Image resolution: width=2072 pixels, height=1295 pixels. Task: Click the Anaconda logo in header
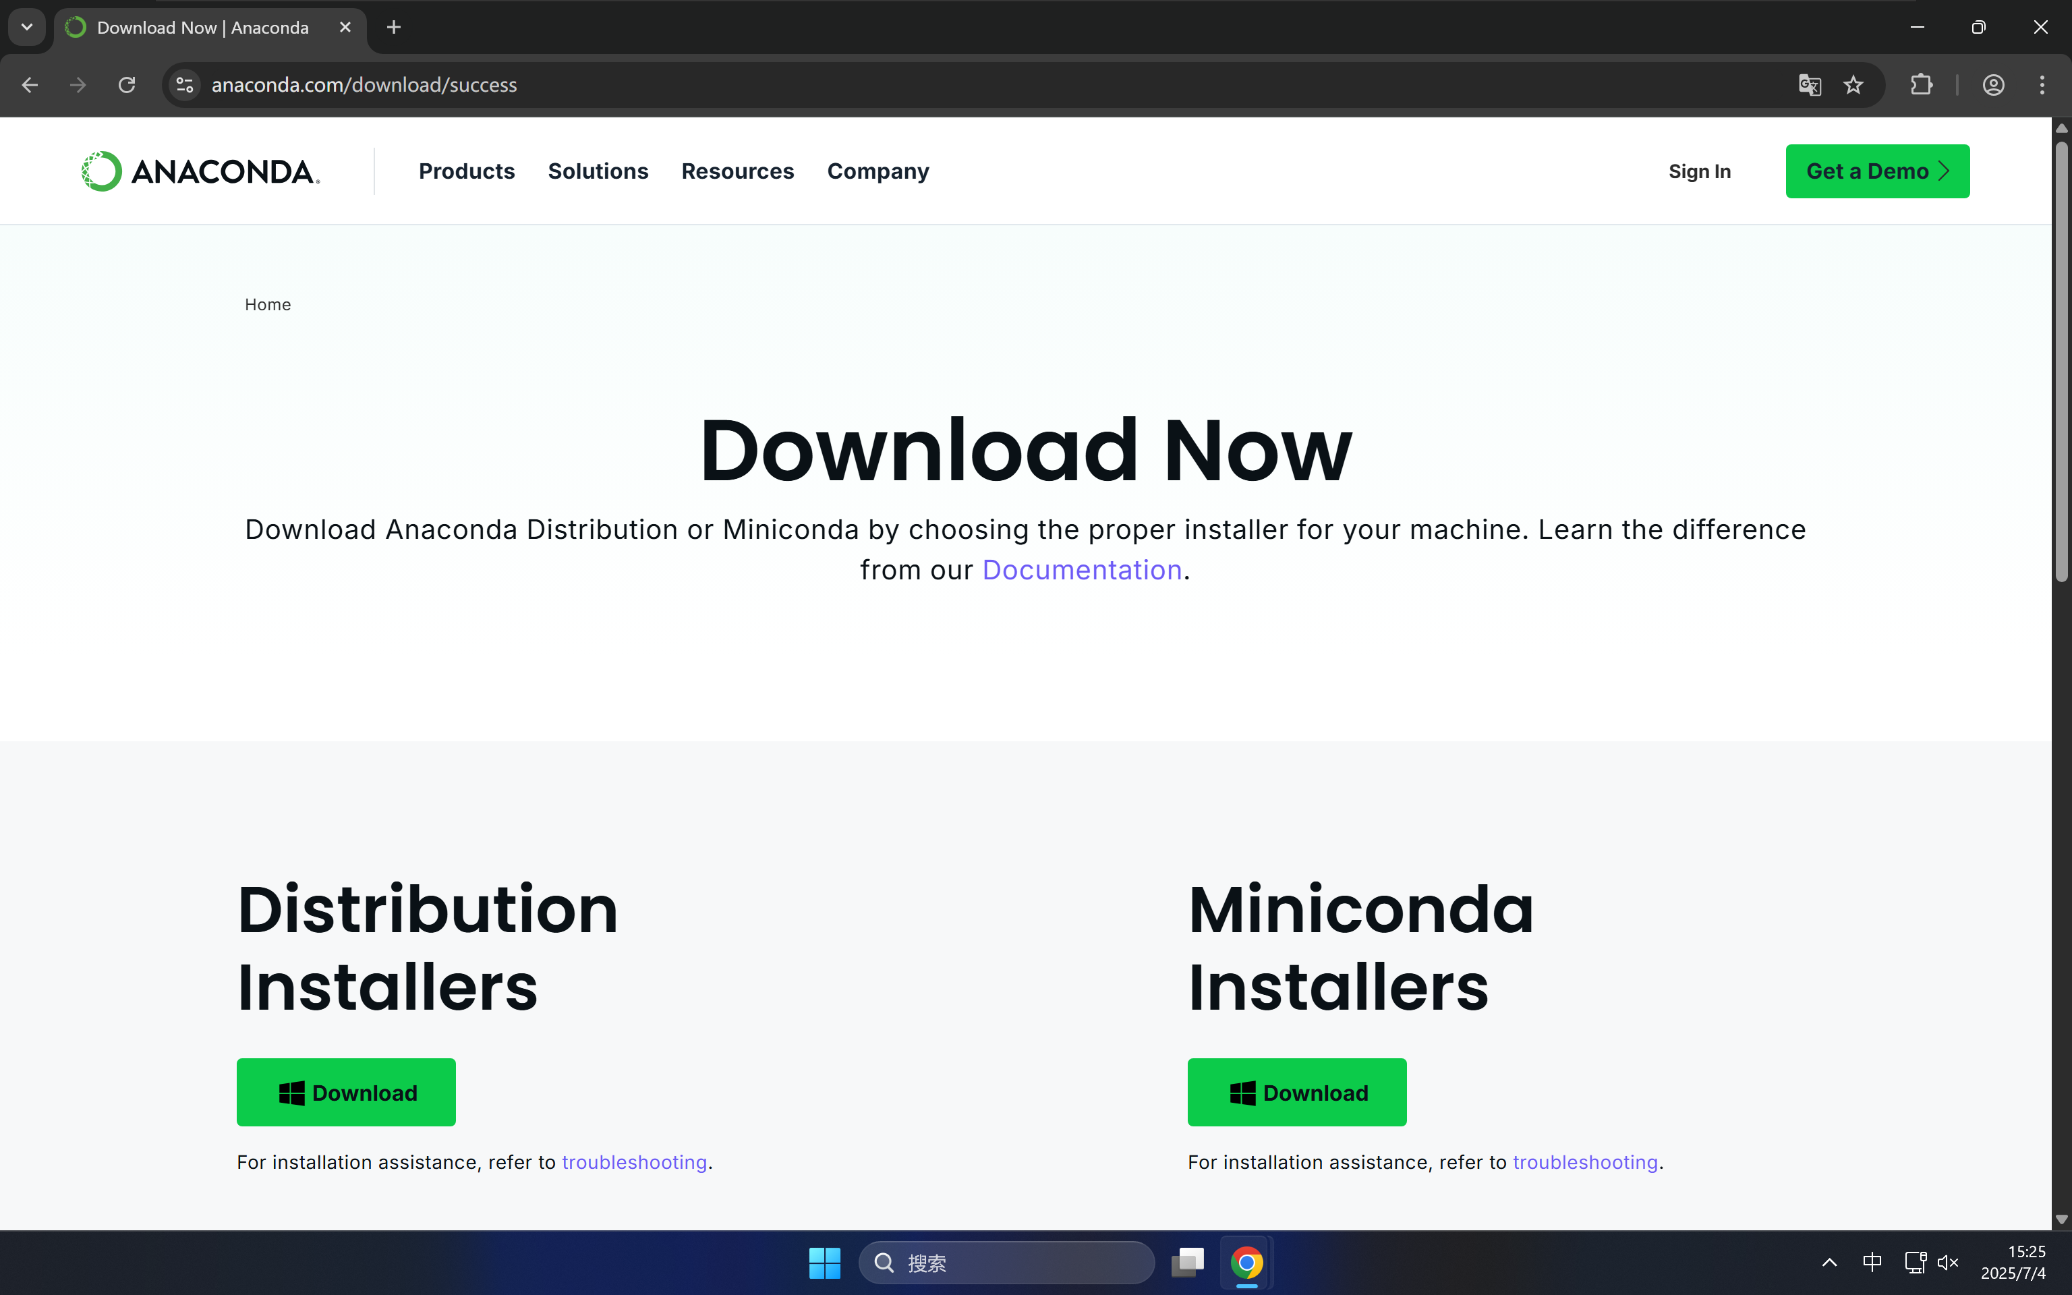pyautogui.click(x=200, y=171)
